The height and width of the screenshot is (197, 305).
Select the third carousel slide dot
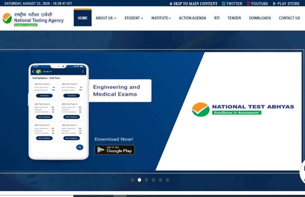click(146, 180)
